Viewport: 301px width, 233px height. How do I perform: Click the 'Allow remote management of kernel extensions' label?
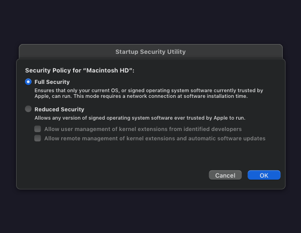click(155, 138)
